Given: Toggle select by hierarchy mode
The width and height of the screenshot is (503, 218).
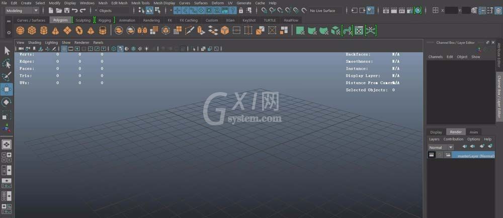Looking at the screenshot, I should click(x=141, y=10).
